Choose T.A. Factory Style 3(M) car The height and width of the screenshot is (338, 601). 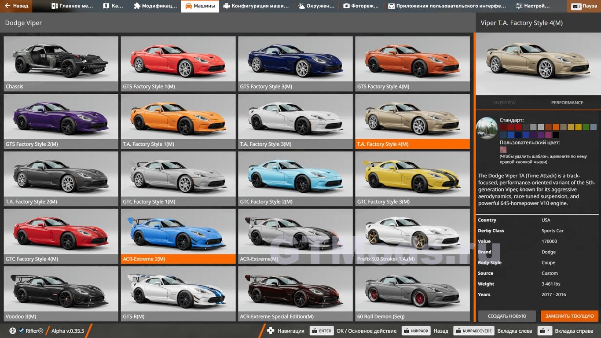point(295,121)
